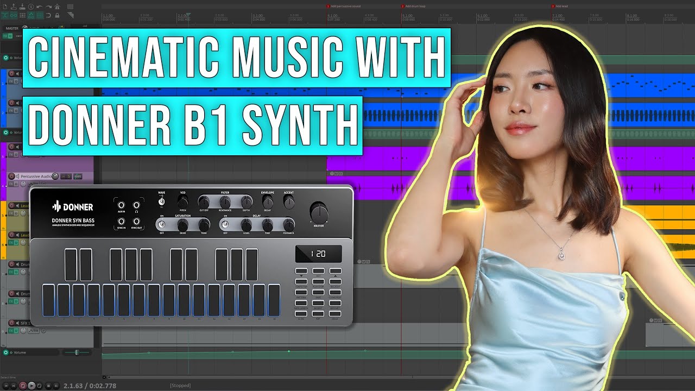The width and height of the screenshot is (695, 391).
Task: Toggle Master track FX bypass
Action: tap(10, 36)
